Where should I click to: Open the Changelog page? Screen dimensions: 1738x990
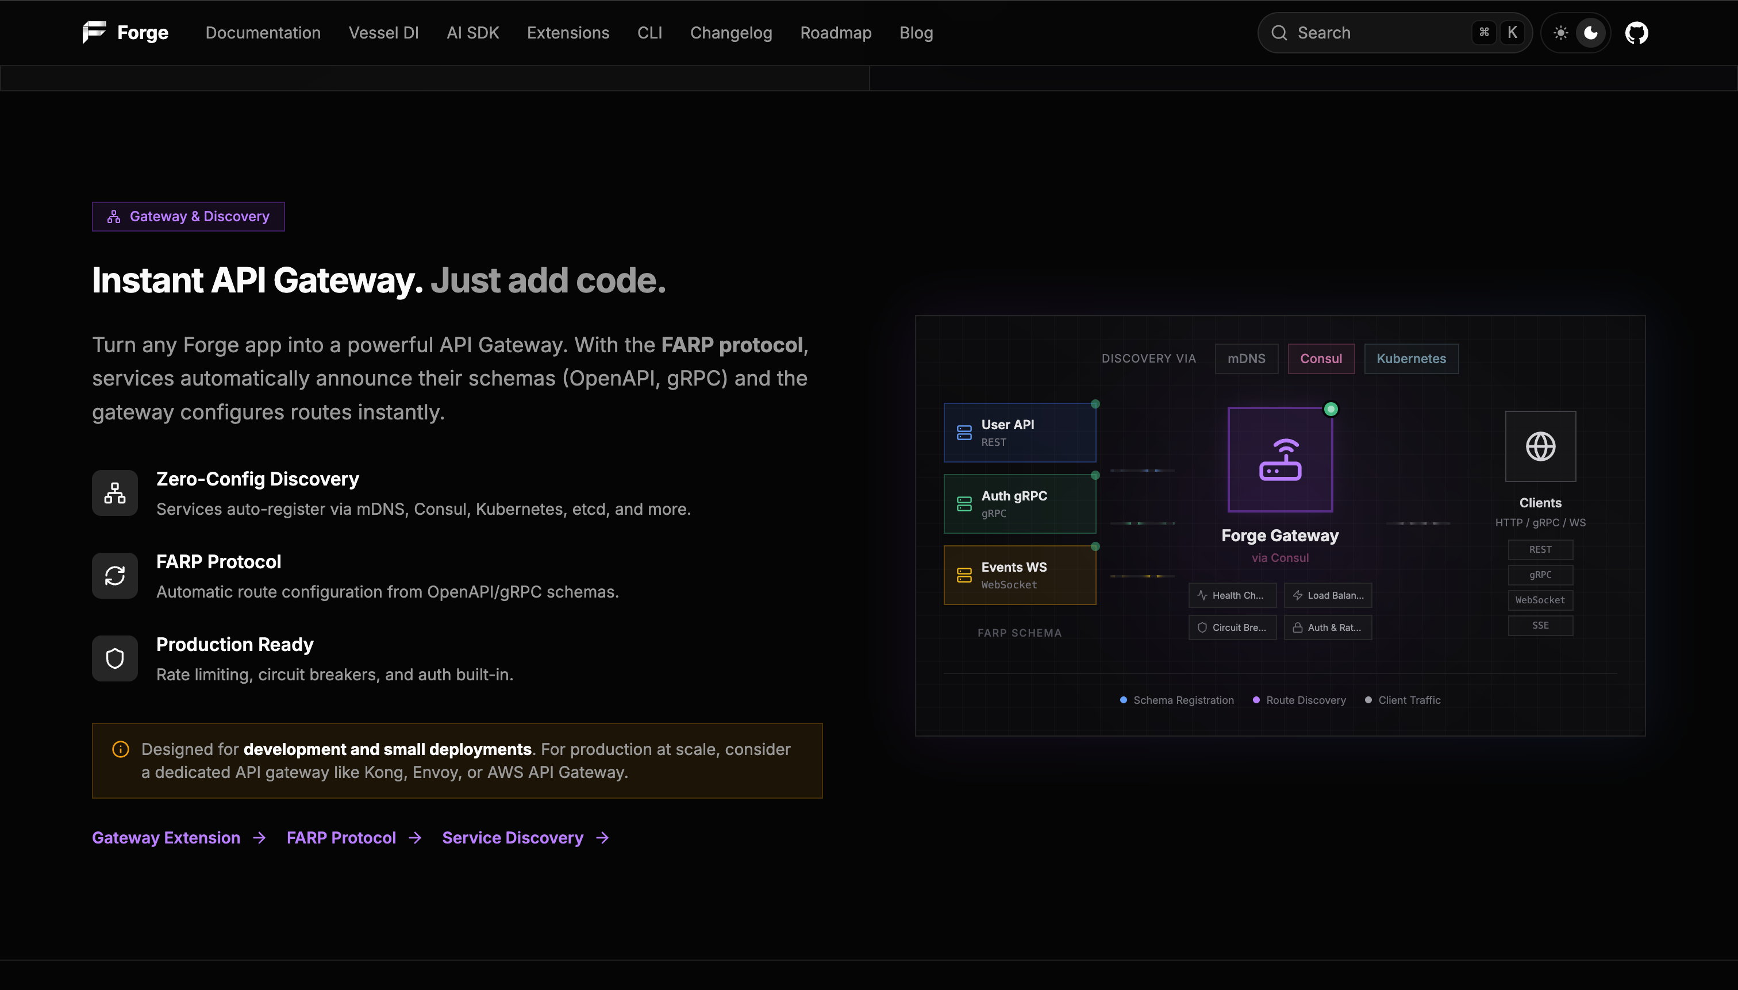click(x=731, y=32)
